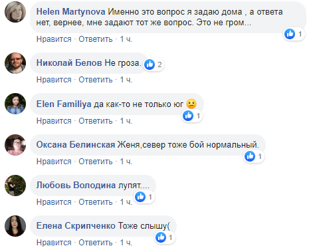Viewport: 313px width, 250px height.
Task: Click Нравится under Helen Martynova's comment
Action: (x=54, y=39)
